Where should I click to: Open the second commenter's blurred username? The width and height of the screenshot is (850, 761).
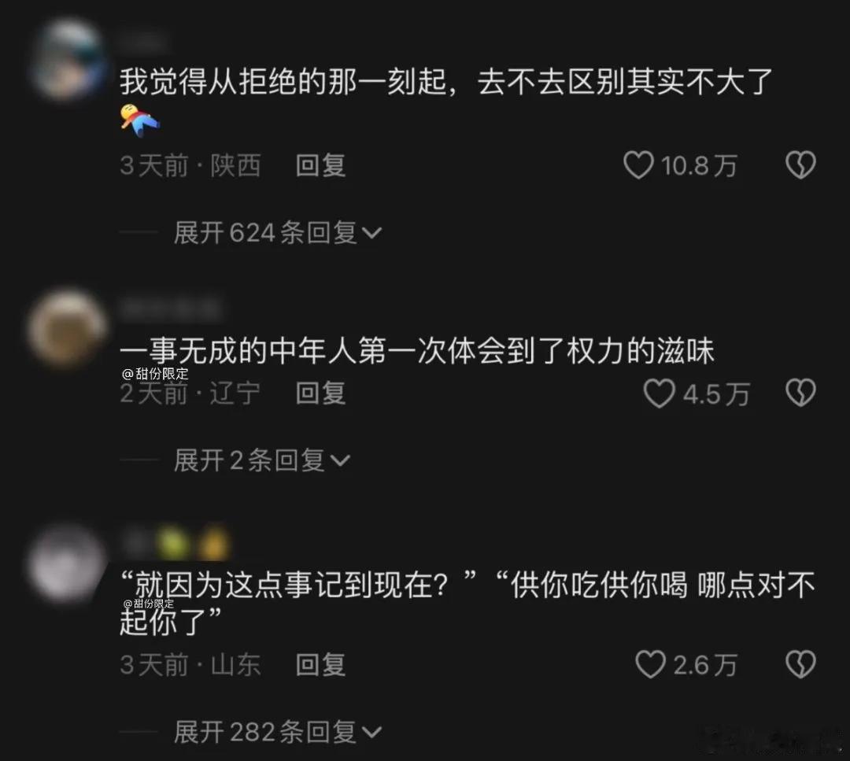[171, 309]
